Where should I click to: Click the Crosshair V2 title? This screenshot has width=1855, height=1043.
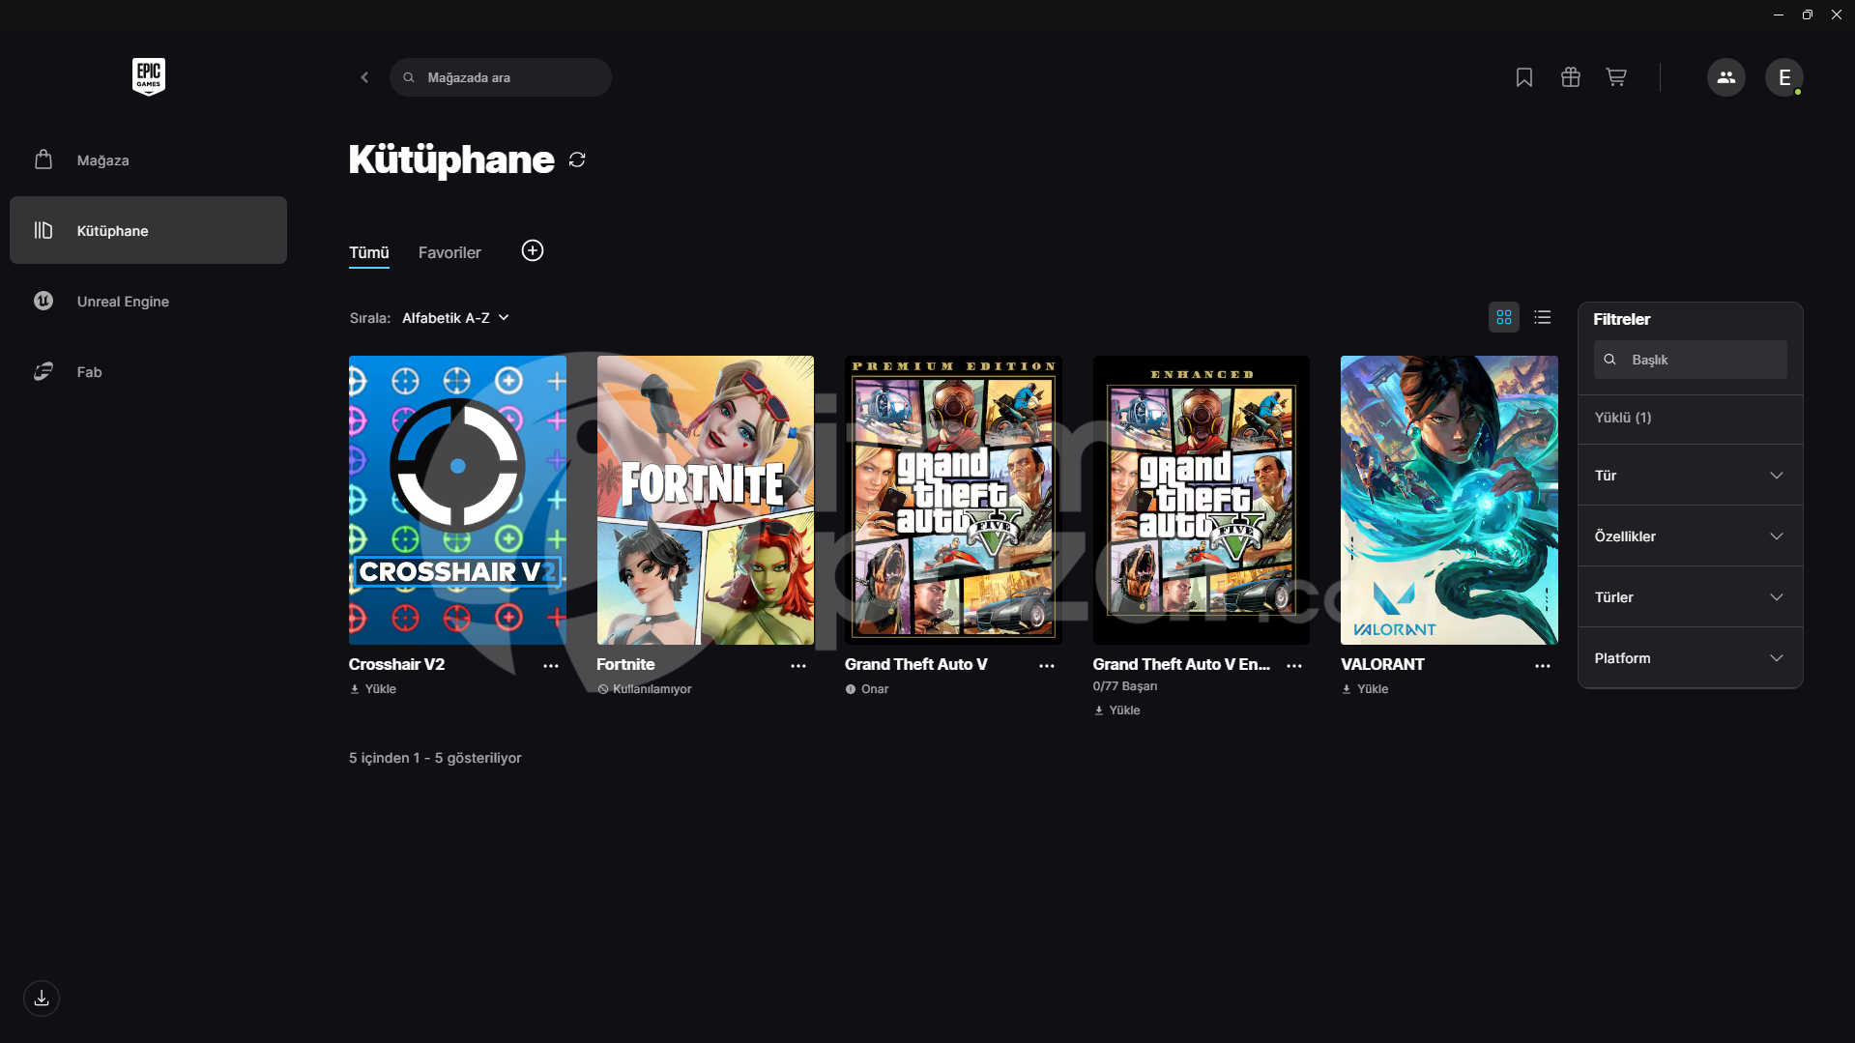click(397, 664)
